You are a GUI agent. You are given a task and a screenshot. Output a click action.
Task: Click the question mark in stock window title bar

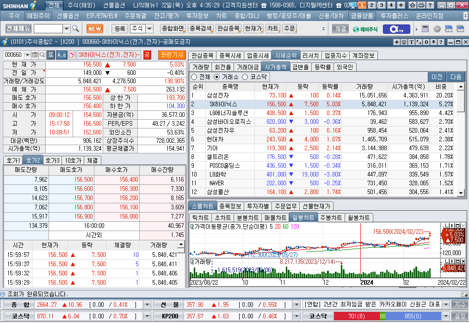pyautogui.click(x=441, y=42)
